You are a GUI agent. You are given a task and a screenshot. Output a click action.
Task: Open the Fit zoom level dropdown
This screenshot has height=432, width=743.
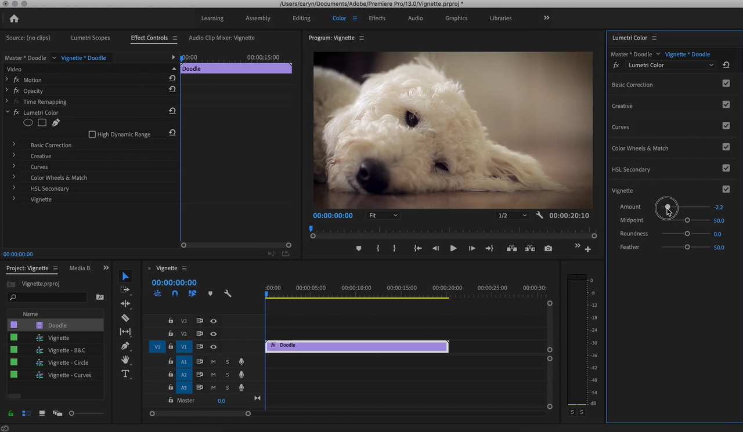pos(383,215)
